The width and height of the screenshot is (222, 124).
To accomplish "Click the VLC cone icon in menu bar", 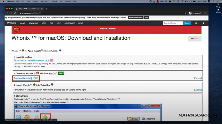I will (154, 1).
